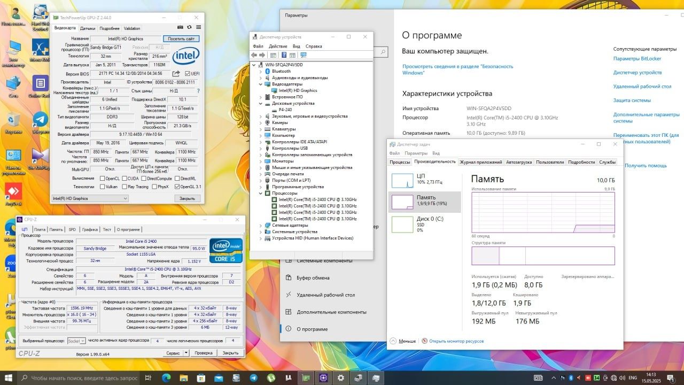Open Mail app from the taskbar

click(219, 378)
